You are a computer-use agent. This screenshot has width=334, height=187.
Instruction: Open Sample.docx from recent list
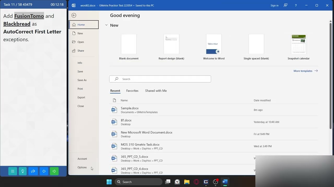tap(213, 110)
